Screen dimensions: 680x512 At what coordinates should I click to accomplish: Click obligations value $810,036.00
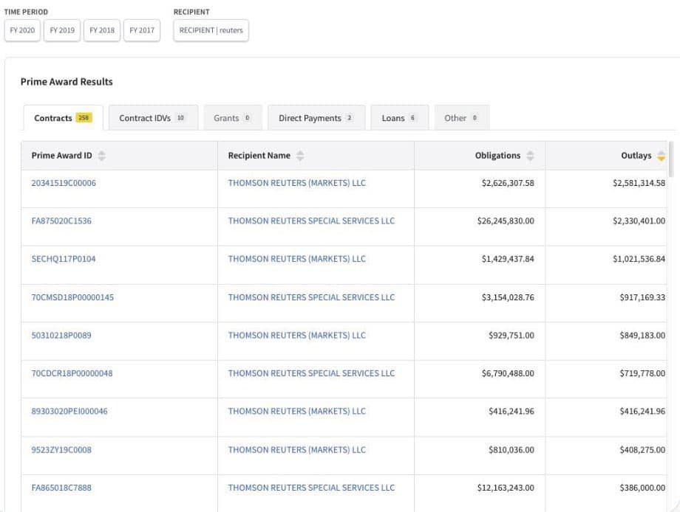point(511,450)
